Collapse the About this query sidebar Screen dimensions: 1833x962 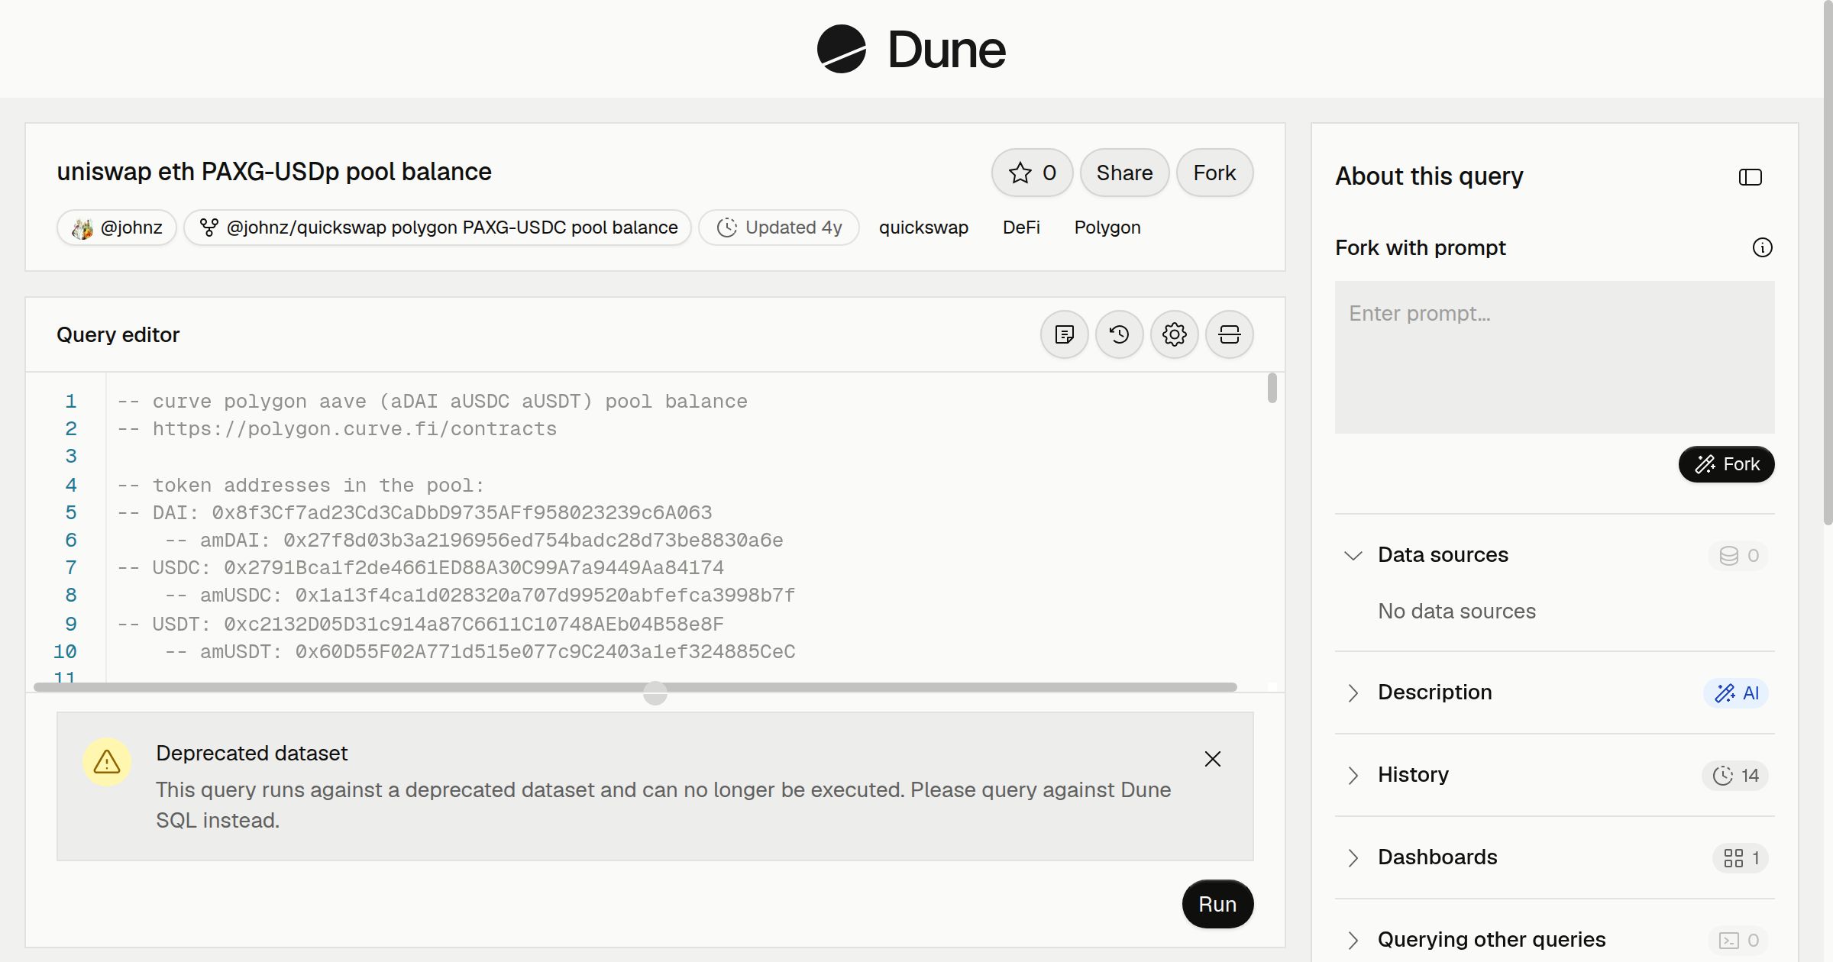(1750, 177)
